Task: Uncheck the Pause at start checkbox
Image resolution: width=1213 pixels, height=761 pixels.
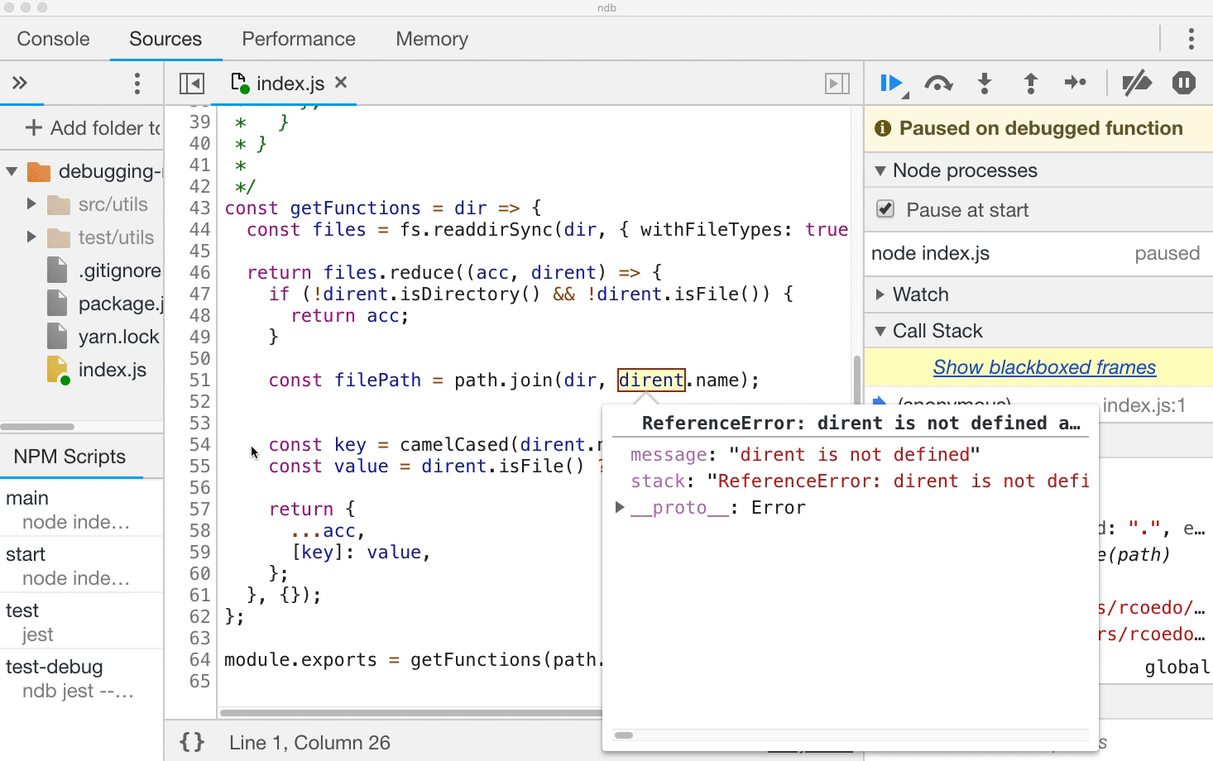Action: 885,209
